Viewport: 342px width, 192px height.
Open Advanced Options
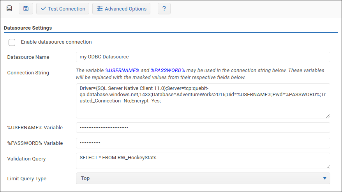click(x=121, y=9)
